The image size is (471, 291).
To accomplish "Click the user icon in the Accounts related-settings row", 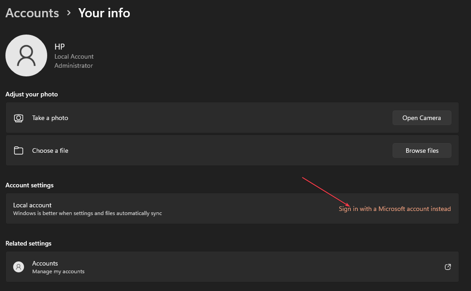I will (x=19, y=267).
